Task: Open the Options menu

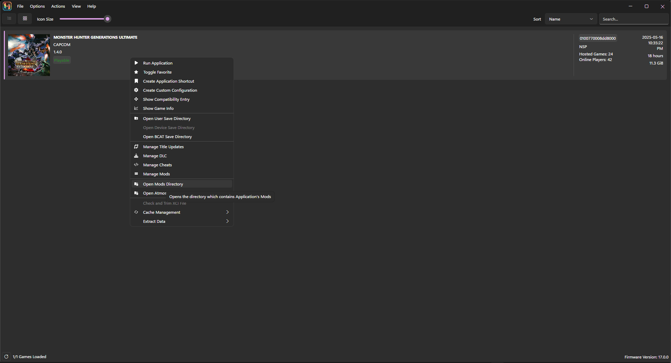Action: pos(37,6)
